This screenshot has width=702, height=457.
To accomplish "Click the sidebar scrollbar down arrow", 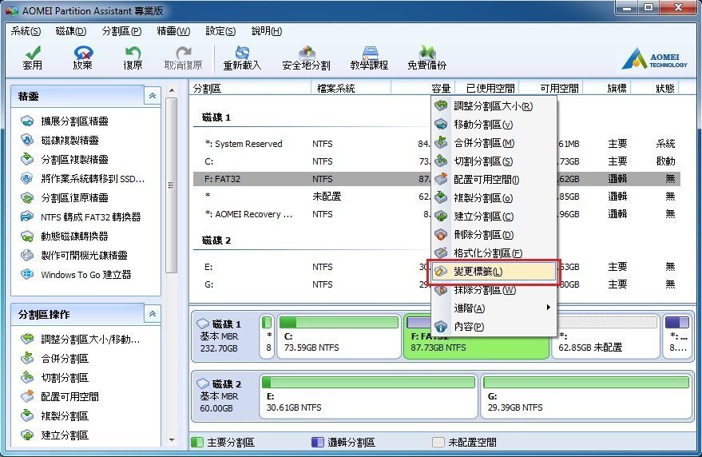I will tap(172, 440).
